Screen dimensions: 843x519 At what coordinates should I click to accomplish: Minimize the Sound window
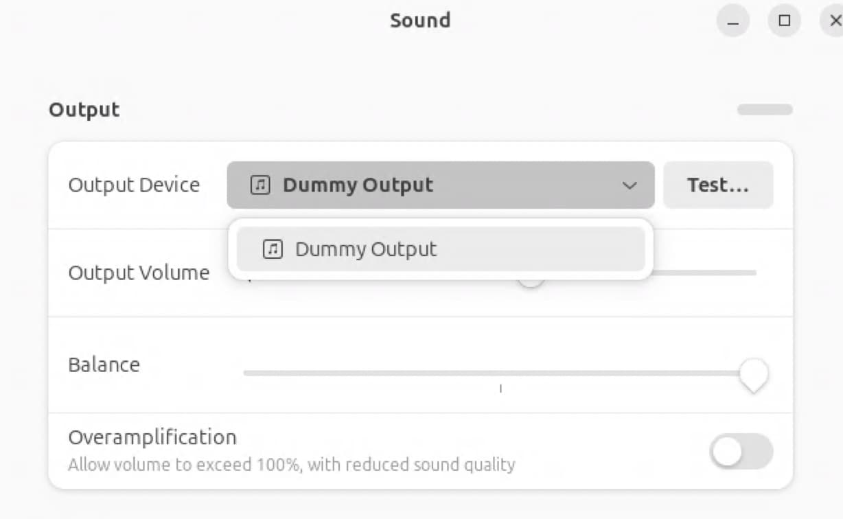click(x=733, y=21)
